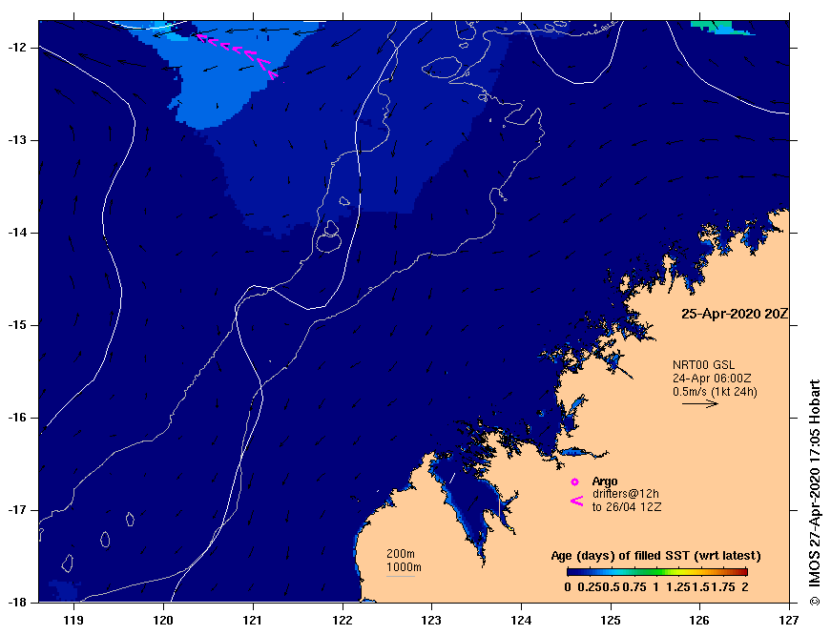The image size is (831, 635).
Task: Click the magenta drifter arrowhead legend symbol
Action: 576,501
